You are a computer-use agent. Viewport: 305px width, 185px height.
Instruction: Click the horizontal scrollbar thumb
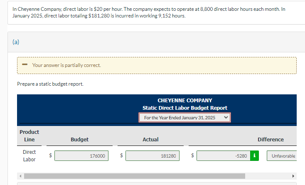tap(135, 176)
